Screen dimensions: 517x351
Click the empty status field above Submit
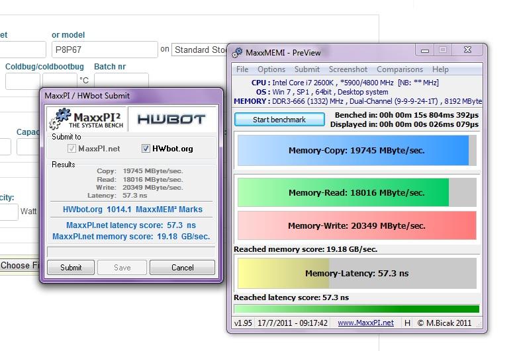pos(131,252)
